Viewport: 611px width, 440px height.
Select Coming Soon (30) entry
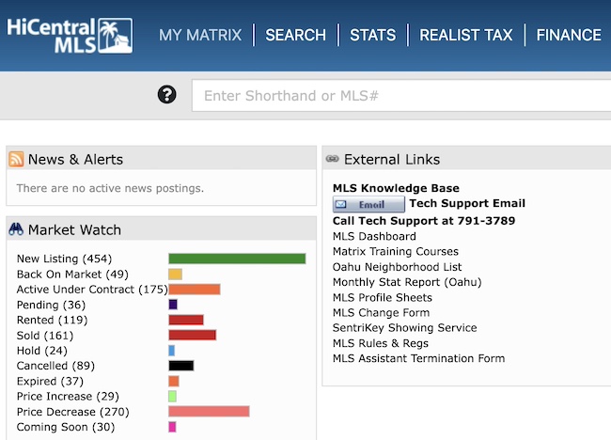66,427
